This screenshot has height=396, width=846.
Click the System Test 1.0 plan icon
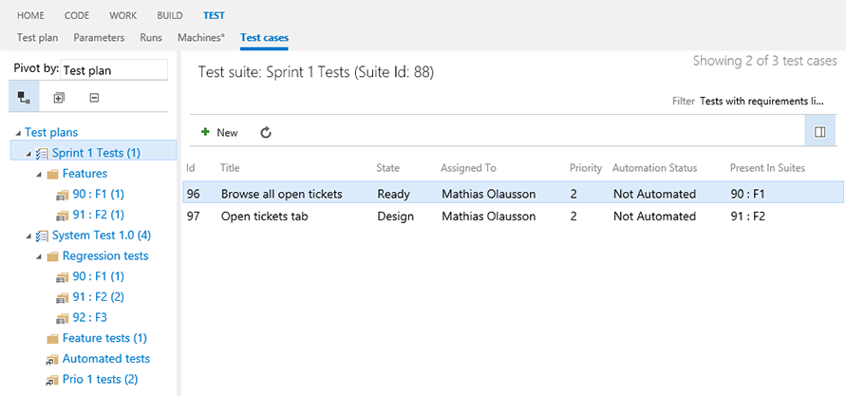pyautogui.click(x=42, y=236)
